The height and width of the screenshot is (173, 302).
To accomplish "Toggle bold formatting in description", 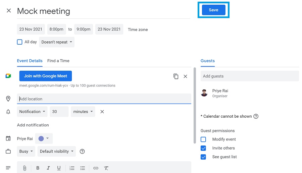I will (38, 168).
